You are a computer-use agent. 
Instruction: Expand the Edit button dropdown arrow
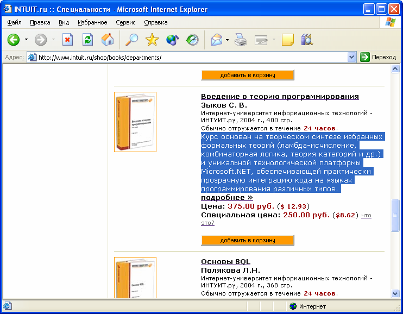point(274,40)
